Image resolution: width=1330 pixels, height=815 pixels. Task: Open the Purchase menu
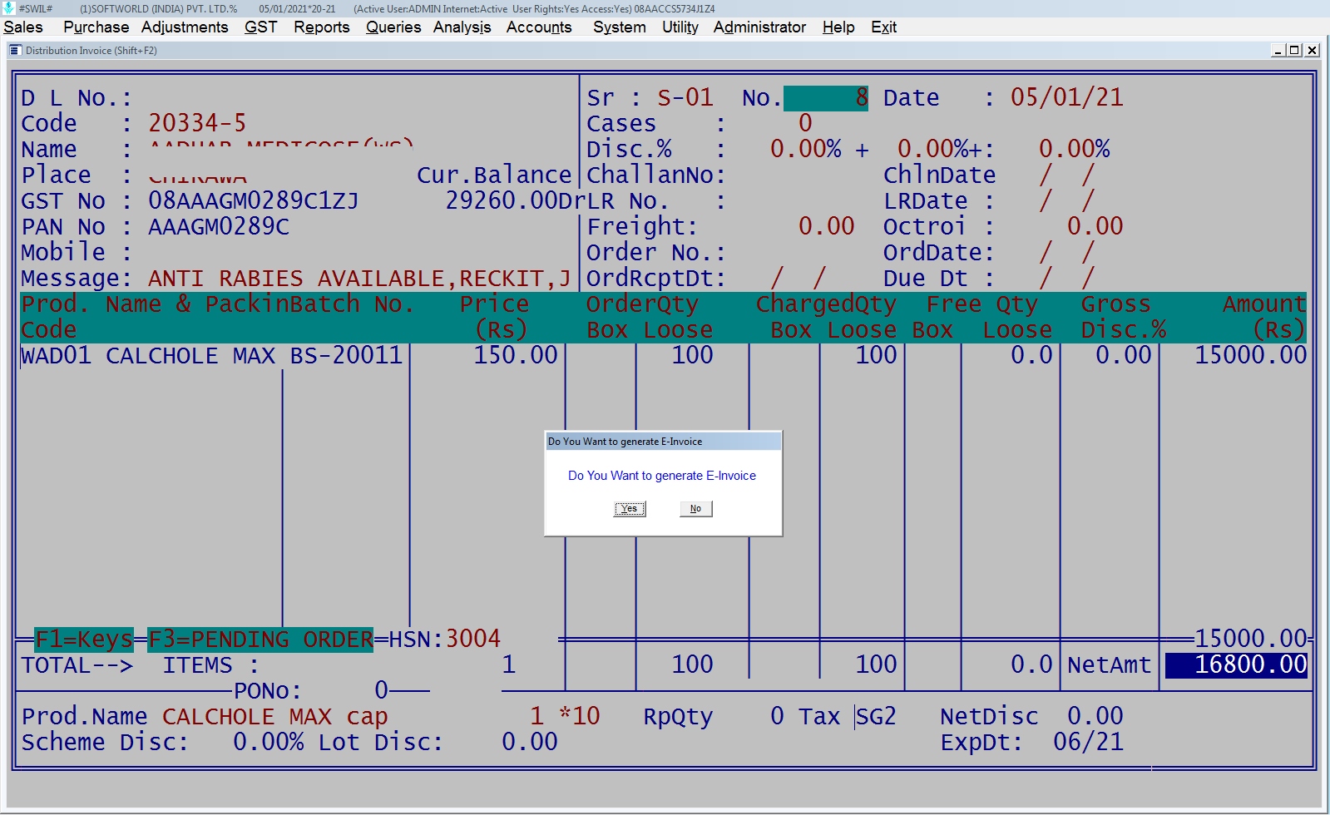pos(96,27)
